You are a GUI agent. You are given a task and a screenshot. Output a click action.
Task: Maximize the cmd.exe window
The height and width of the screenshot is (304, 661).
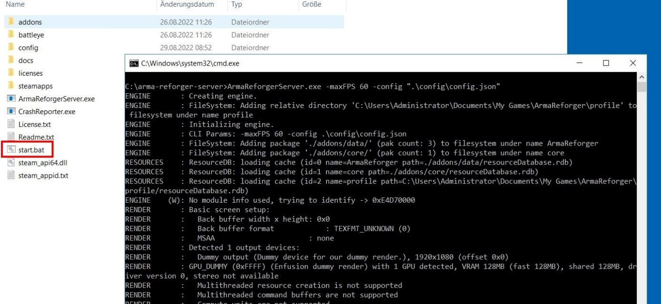[x=606, y=63]
